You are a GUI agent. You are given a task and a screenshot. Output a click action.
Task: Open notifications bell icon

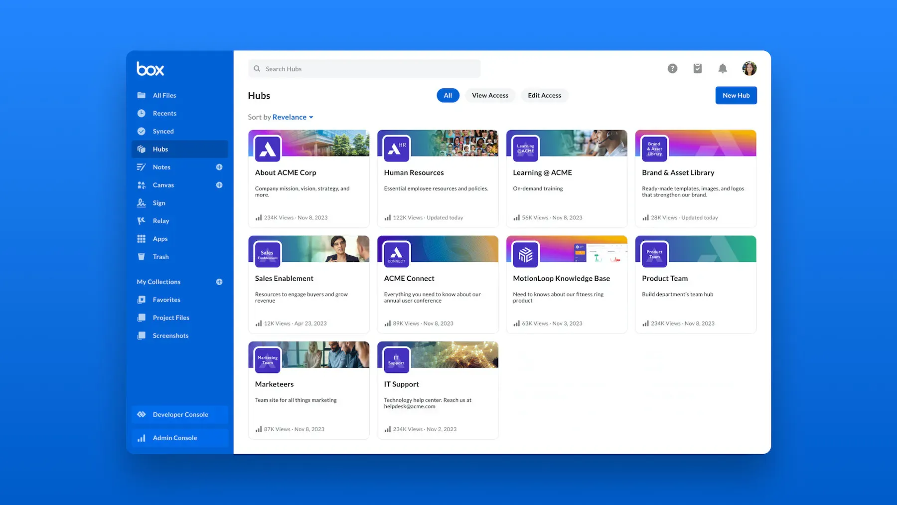coord(722,69)
